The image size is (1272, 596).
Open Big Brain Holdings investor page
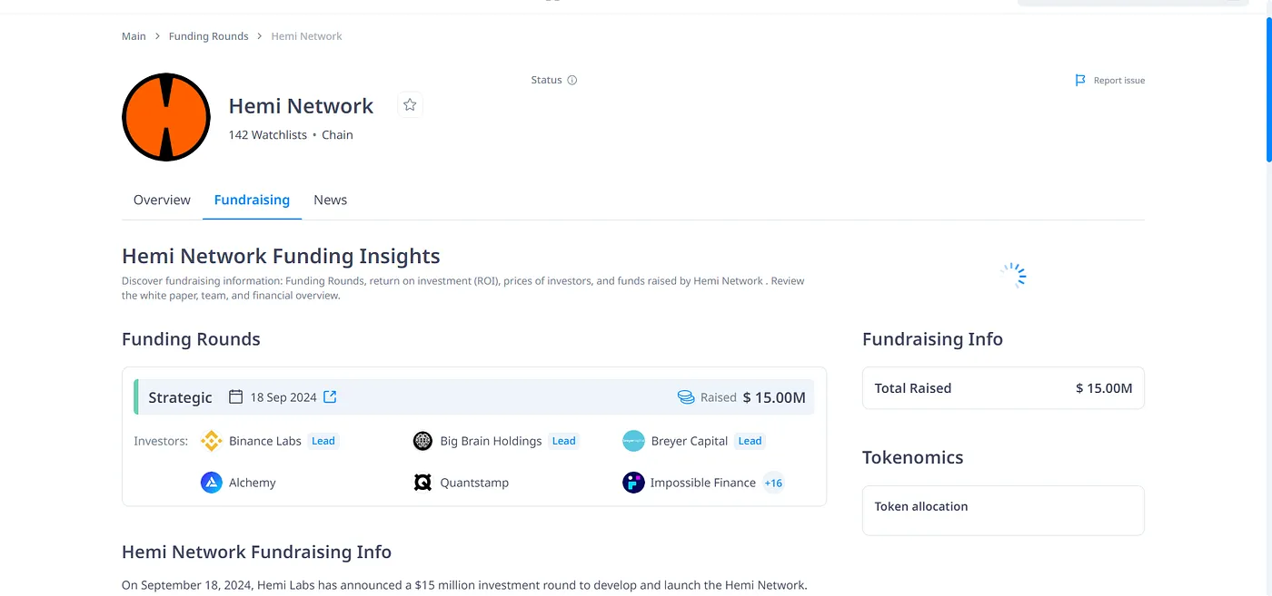[491, 441]
